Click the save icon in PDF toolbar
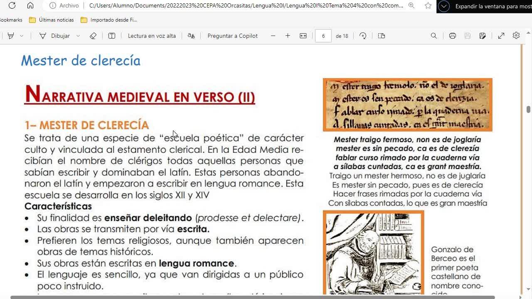The height and width of the screenshot is (299, 532). [468, 36]
